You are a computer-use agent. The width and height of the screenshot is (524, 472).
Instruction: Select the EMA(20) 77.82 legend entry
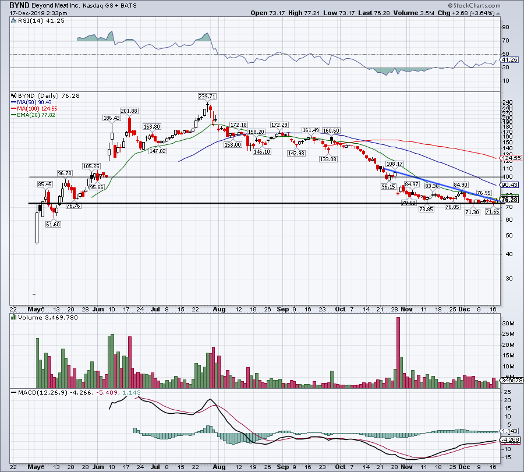(33, 115)
